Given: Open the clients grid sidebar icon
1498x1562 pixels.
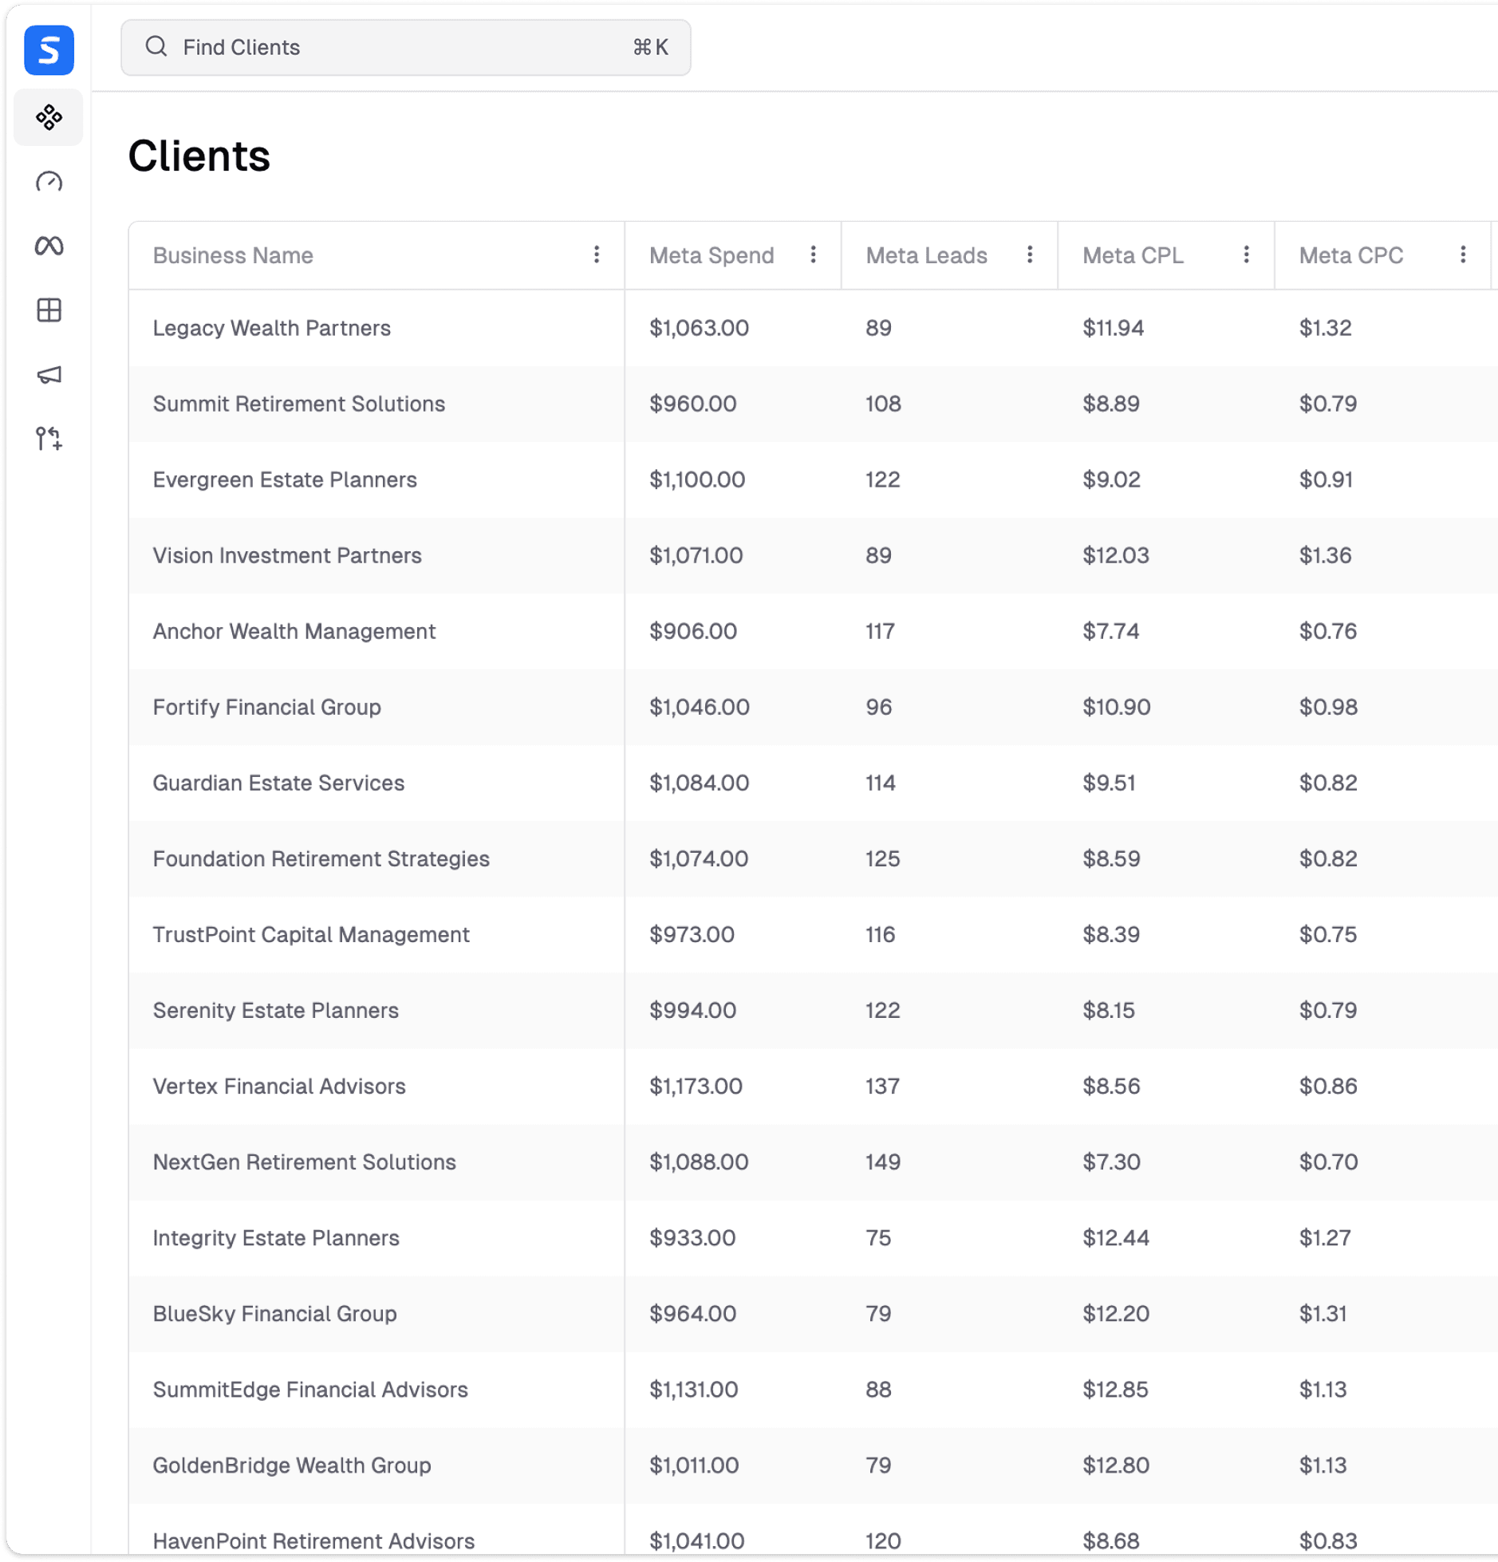Looking at the screenshot, I should (x=49, y=117).
